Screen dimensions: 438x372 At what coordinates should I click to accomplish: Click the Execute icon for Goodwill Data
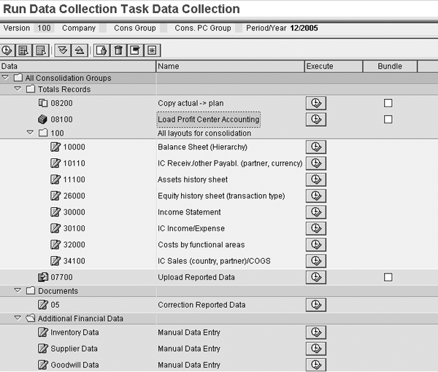pos(315,365)
